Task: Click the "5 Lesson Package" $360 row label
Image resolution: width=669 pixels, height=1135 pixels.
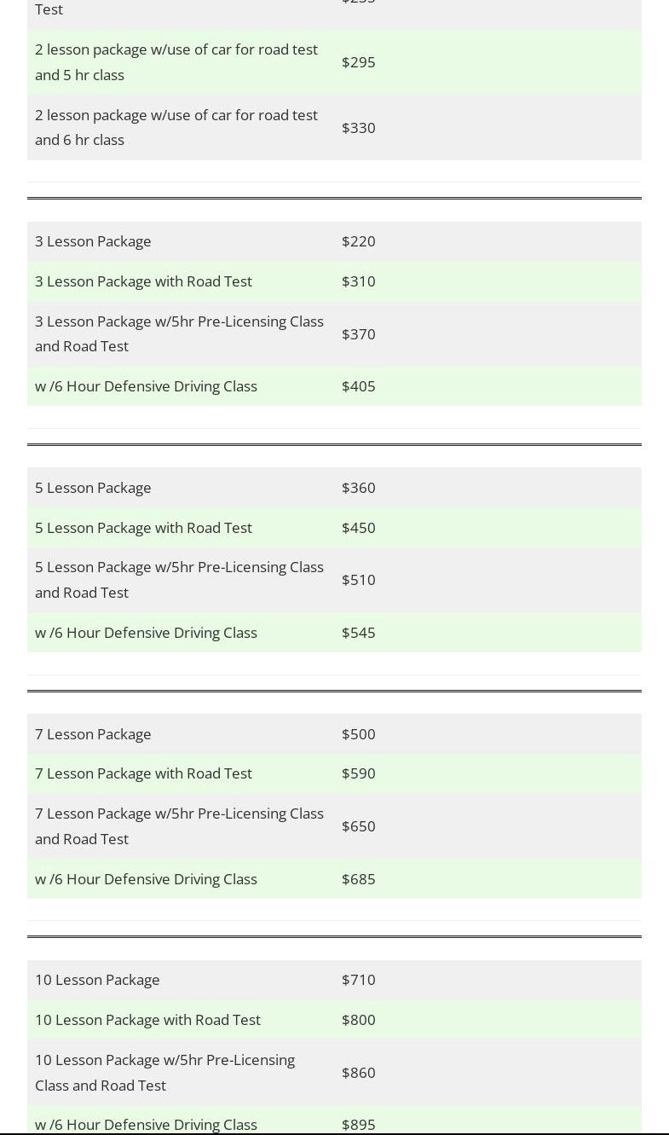Action: (93, 488)
